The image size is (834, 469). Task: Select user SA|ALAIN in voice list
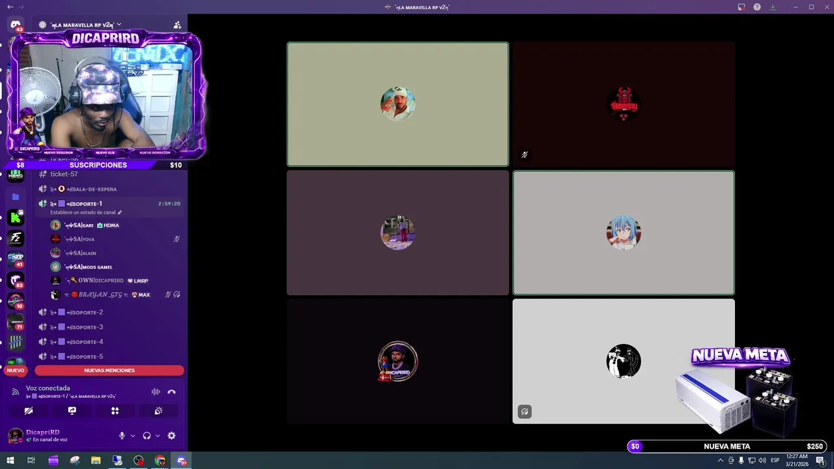pyautogui.click(x=115, y=253)
